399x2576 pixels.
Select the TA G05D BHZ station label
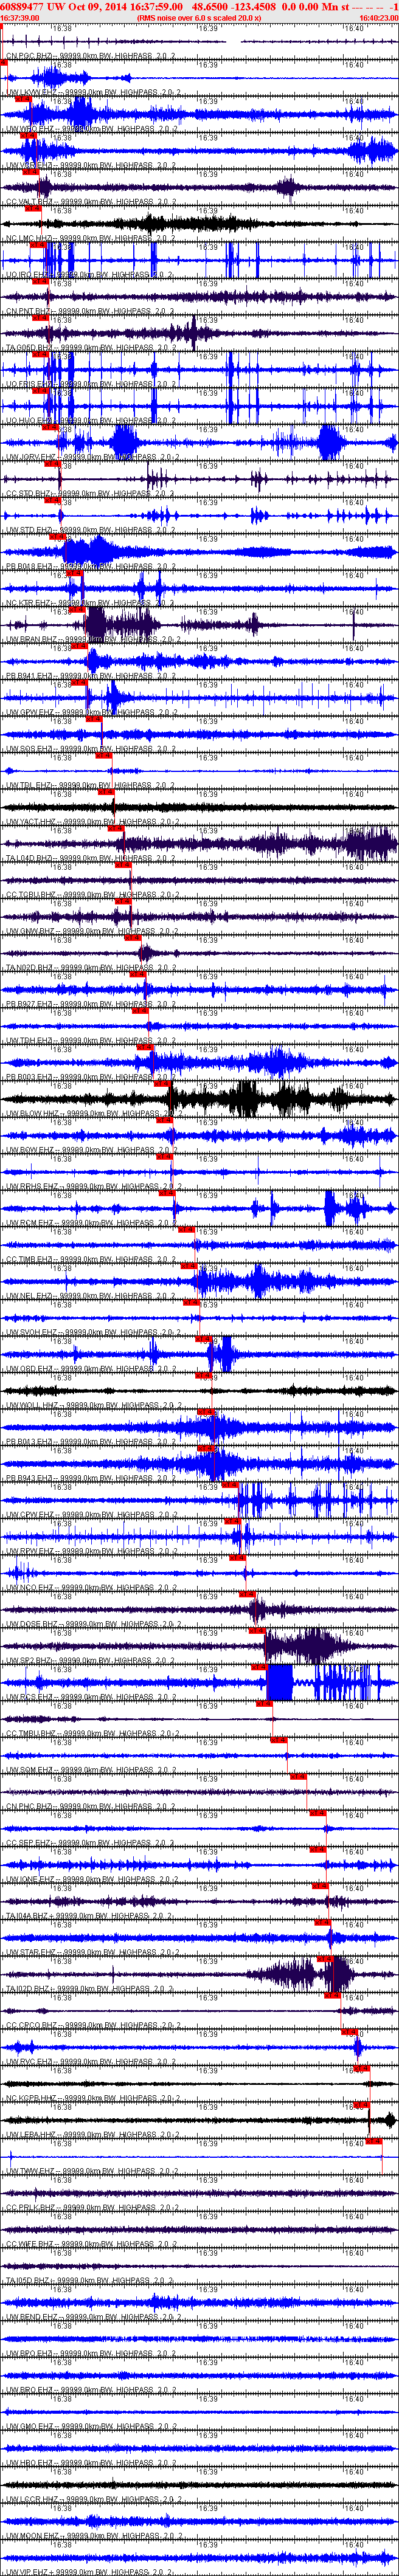point(91,347)
